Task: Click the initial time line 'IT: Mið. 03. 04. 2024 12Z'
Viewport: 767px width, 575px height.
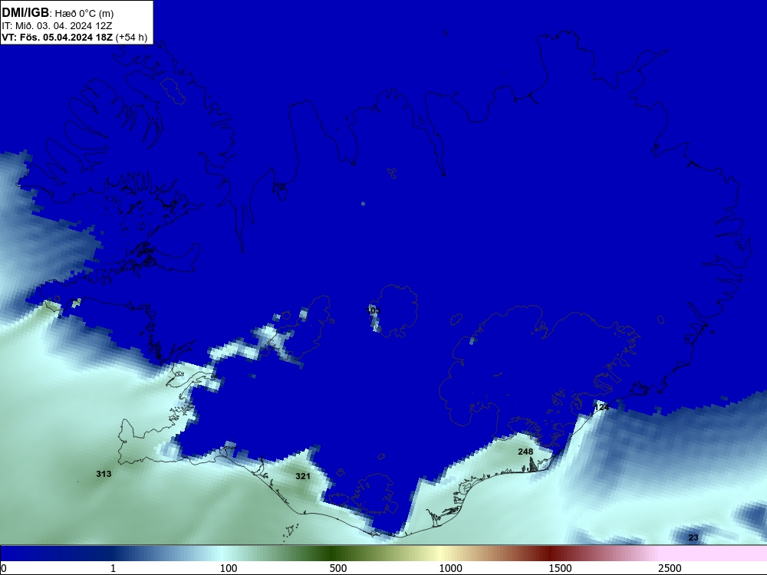Action: [x=58, y=26]
